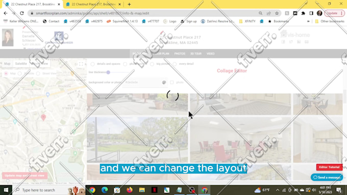The image size is (347, 195).
Task: Click the vis-home email share icon
Action: [307, 42]
